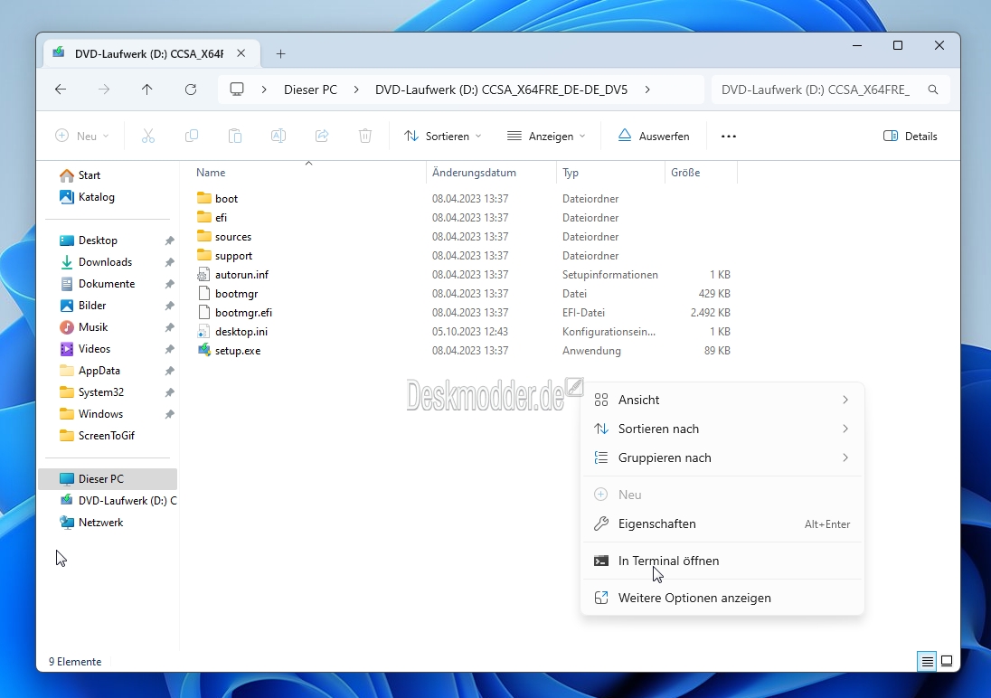Toggle the Details pane button
Screen dimensions: 991x698
[x=911, y=136]
